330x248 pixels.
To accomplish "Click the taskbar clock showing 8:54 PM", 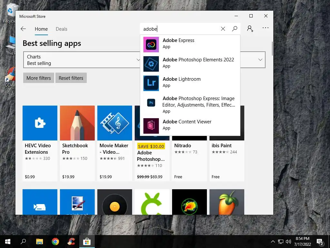I will click(x=302, y=242).
